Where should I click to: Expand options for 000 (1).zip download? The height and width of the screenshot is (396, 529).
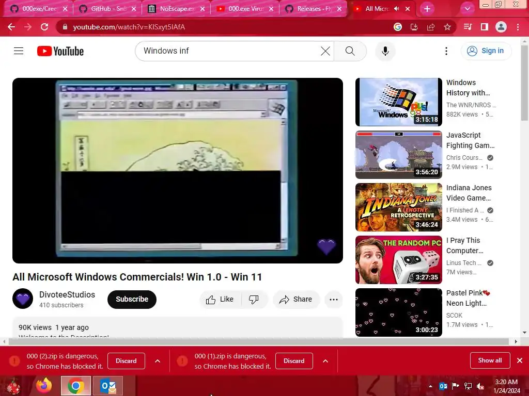(x=325, y=361)
